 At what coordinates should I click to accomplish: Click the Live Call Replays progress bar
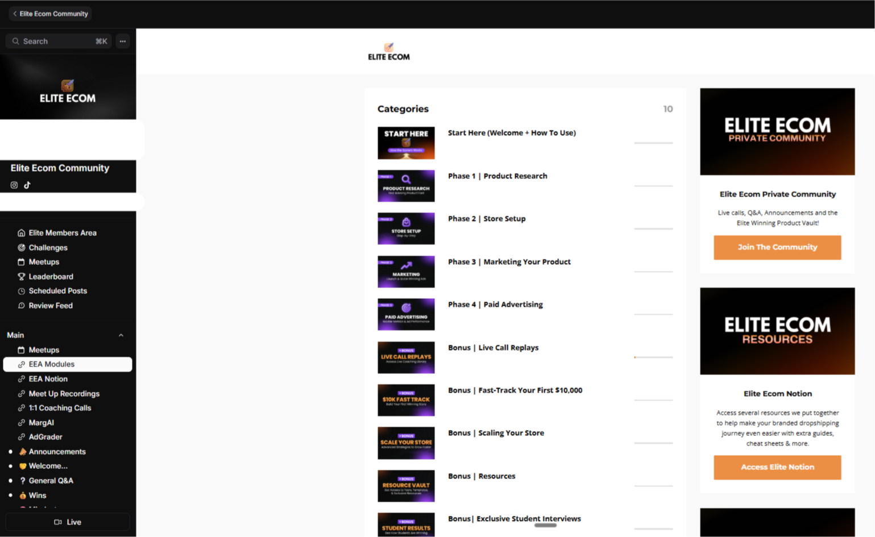[653, 357]
